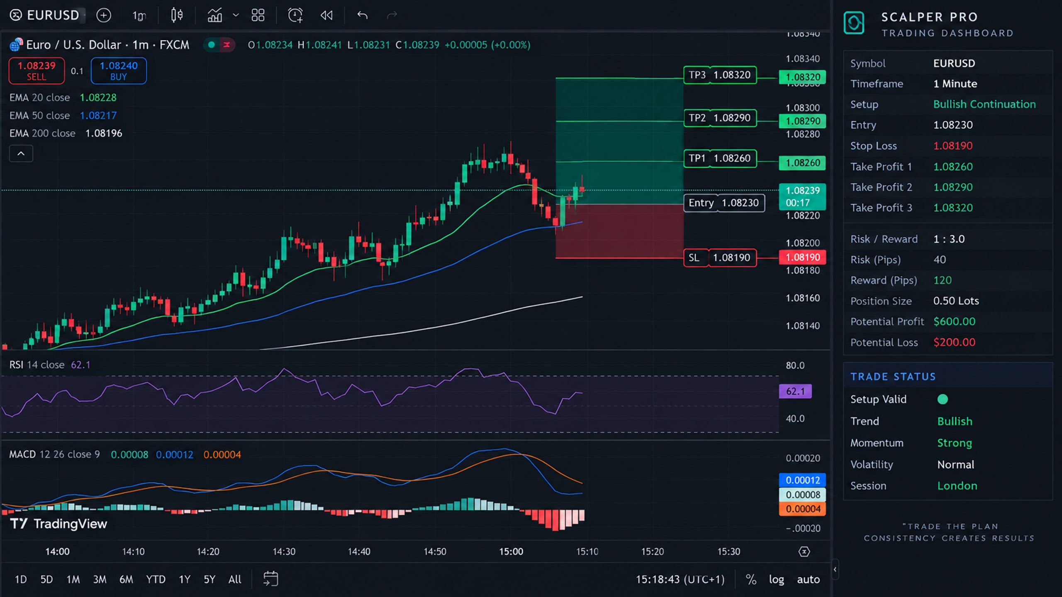Click the 1.08239 SELL button
Screen dimensions: 1062x597
click(37, 71)
